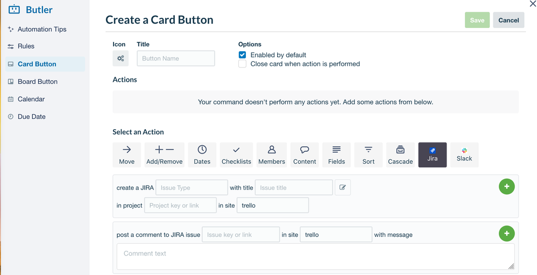
Task: Click the Create a Card Button heading
Action: (159, 20)
